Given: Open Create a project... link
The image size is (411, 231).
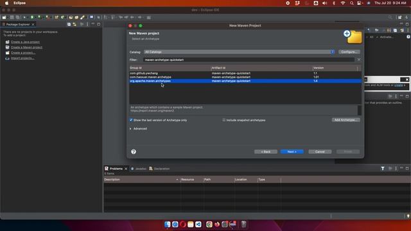Looking at the screenshot, I should click(x=23, y=53).
